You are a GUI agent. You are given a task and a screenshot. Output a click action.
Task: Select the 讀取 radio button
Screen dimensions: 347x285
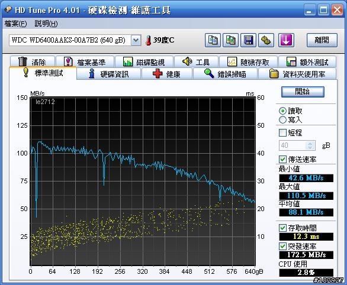[x=282, y=111]
